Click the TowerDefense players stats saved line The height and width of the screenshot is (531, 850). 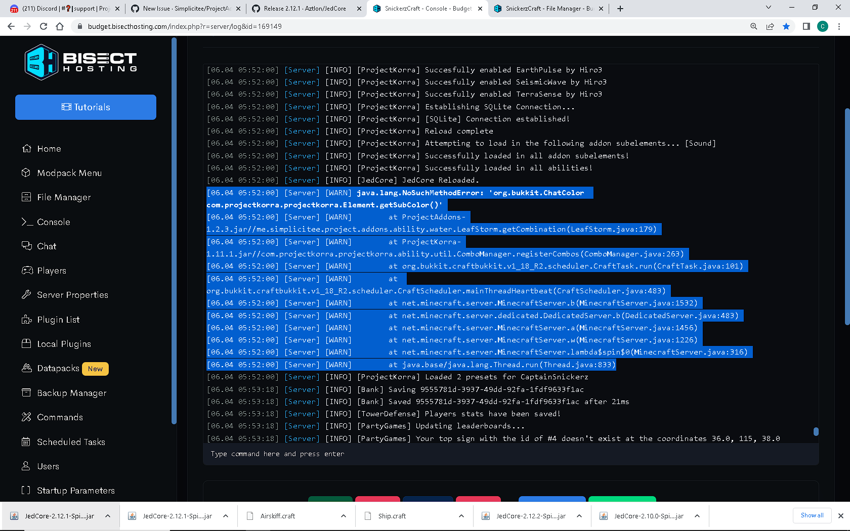[383, 414]
